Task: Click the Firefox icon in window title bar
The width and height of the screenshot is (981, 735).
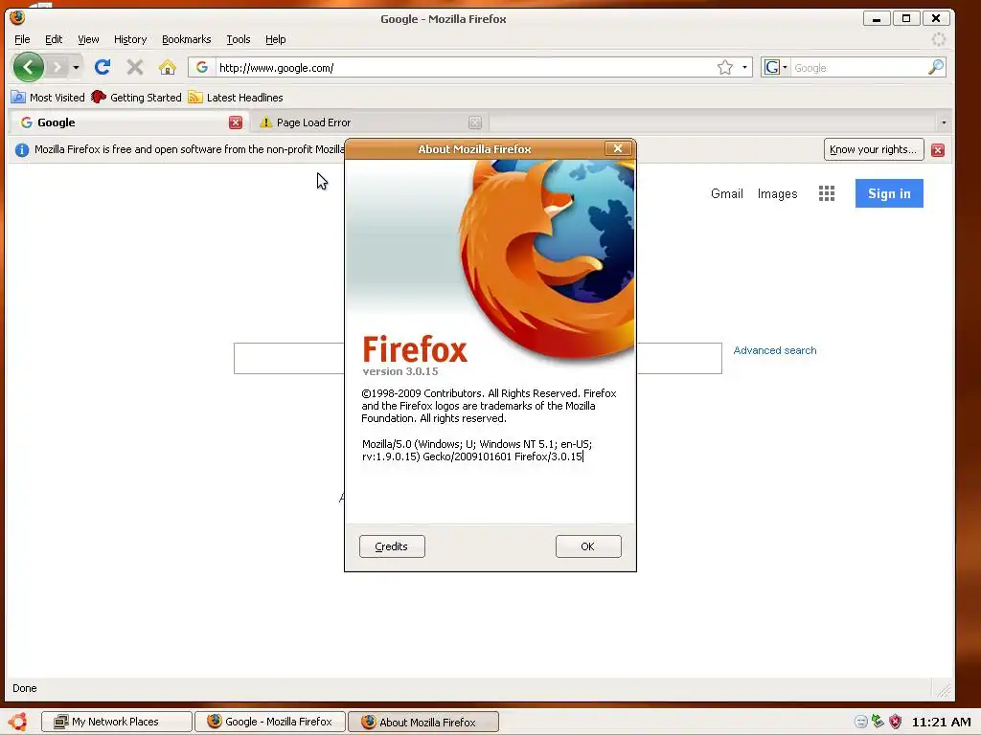Action: pos(17,17)
